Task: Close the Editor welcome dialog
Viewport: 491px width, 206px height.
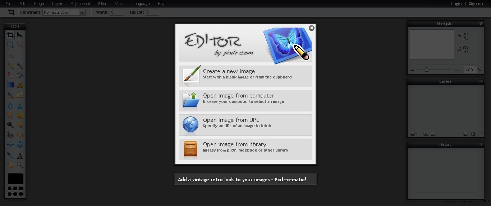Action: pos(312,28)
